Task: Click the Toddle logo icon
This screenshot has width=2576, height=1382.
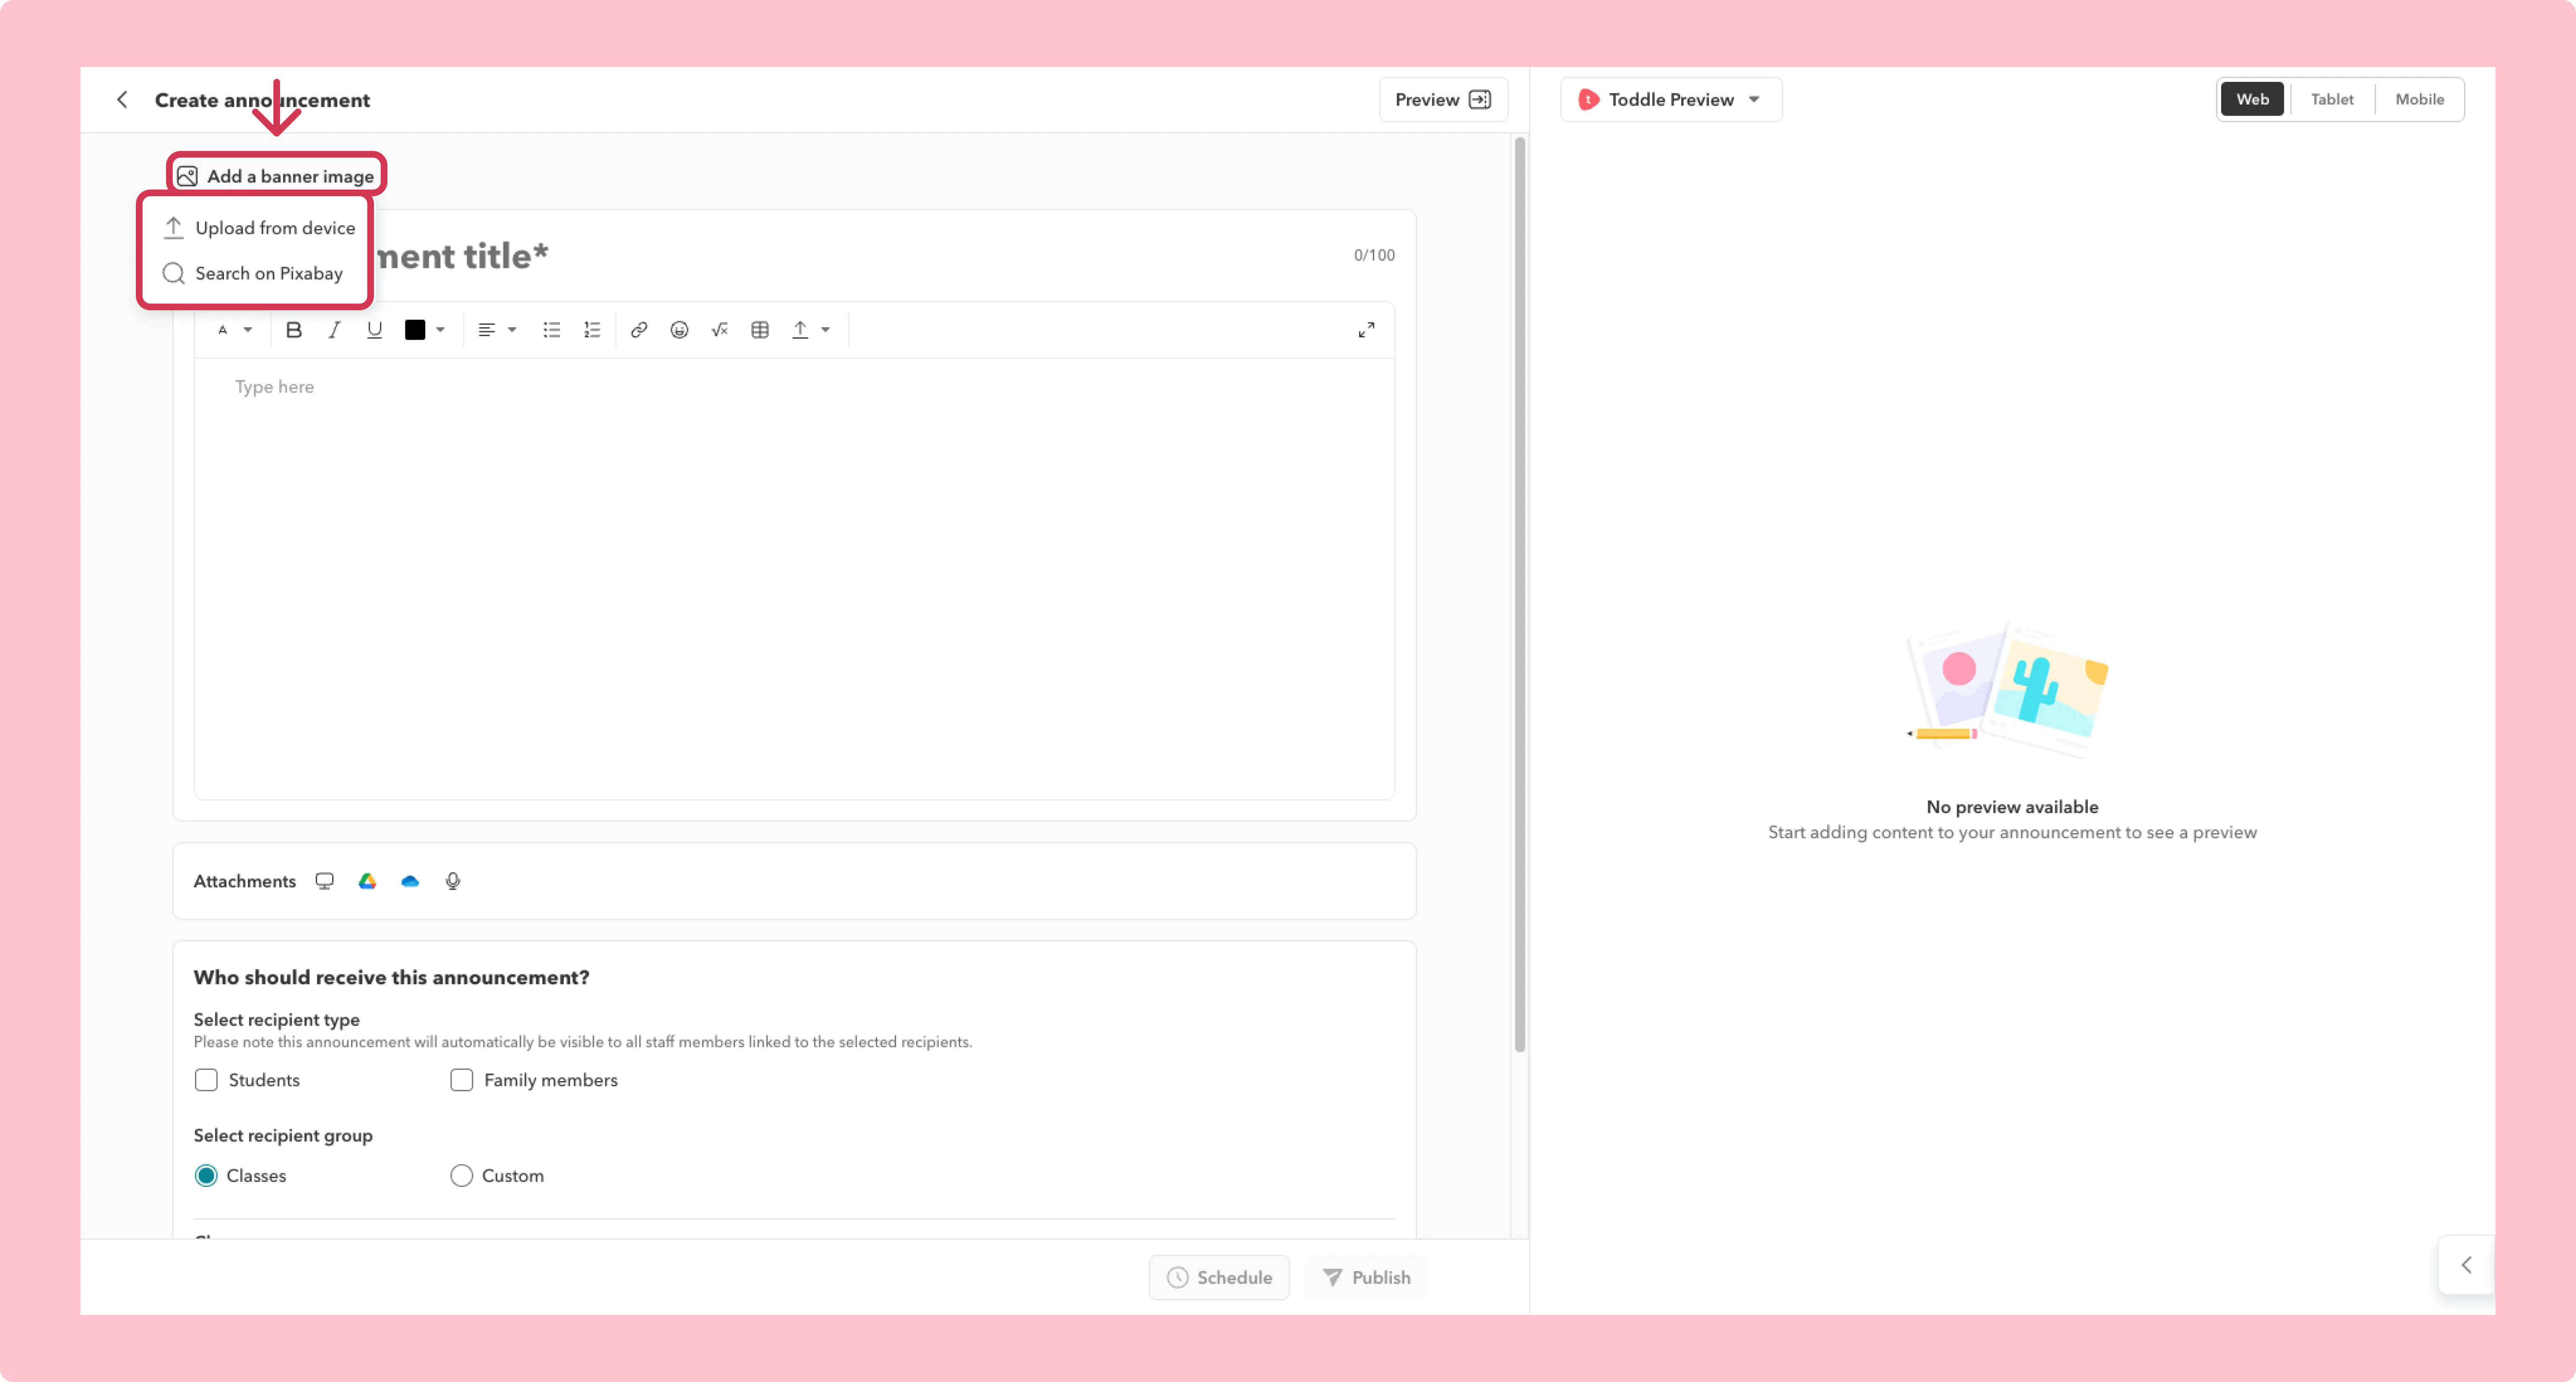Action: [x=1588, y=99]
